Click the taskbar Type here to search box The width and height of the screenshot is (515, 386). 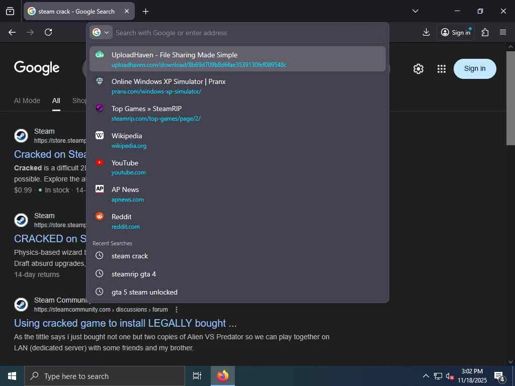[105, 376]
